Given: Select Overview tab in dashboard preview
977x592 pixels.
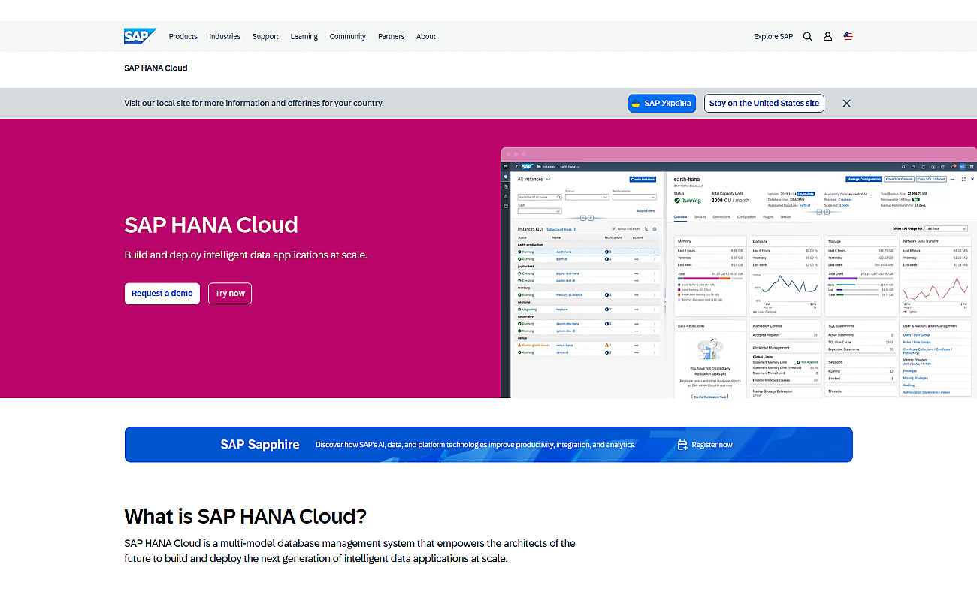Looking at the screenshot, I should click(x=680, y=216).
